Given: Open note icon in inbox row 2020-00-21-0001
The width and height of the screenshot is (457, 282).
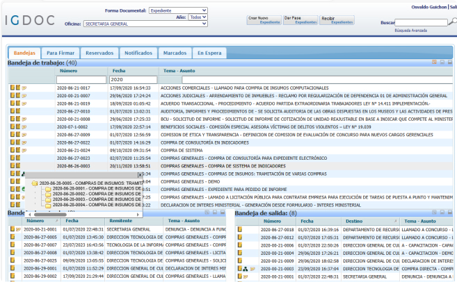Looking at the screenshot, I should pos(18,230).
